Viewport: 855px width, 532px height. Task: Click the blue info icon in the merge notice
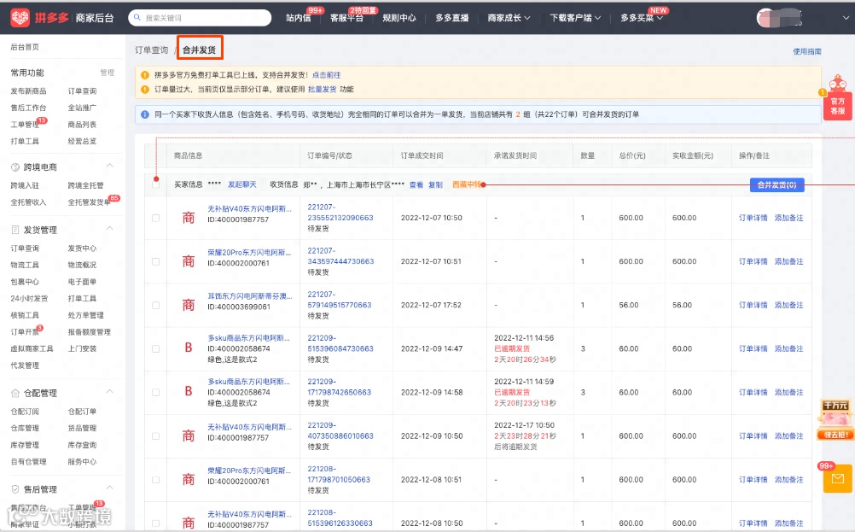point(145,114)
